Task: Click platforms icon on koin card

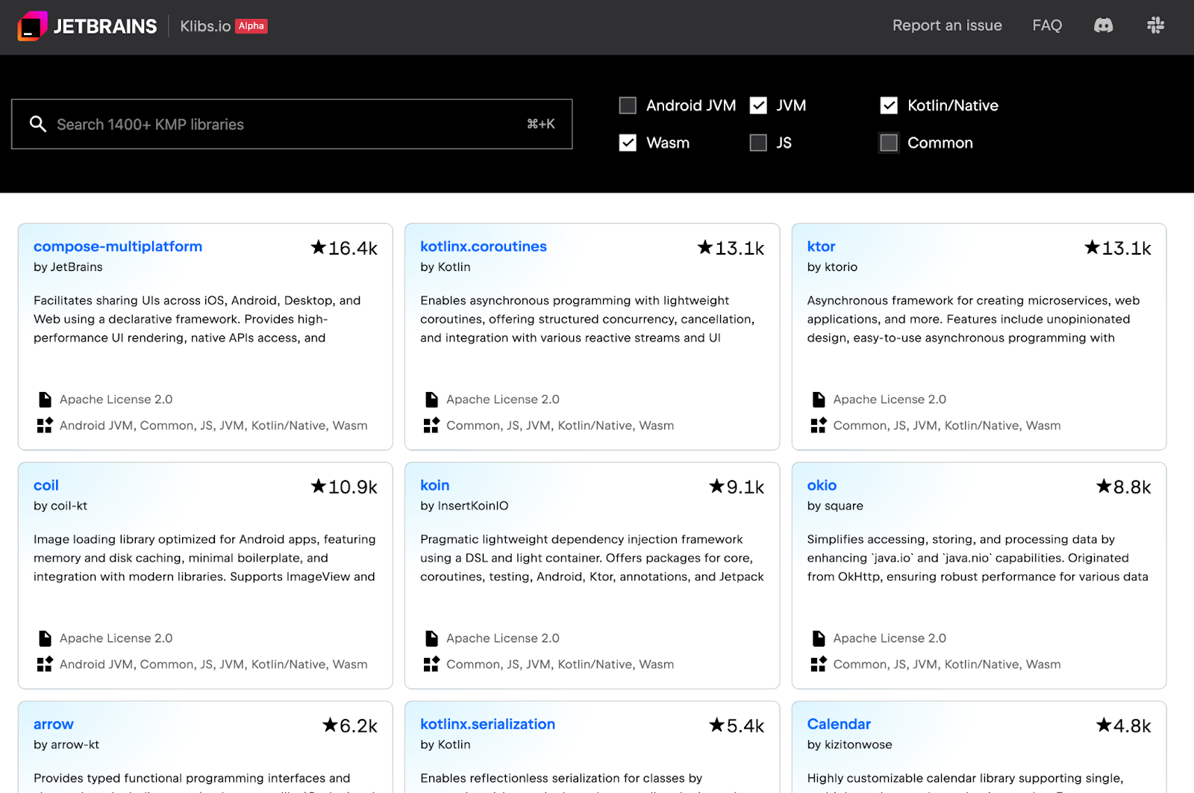Action: pyautogui.click(x=431, y=665)
